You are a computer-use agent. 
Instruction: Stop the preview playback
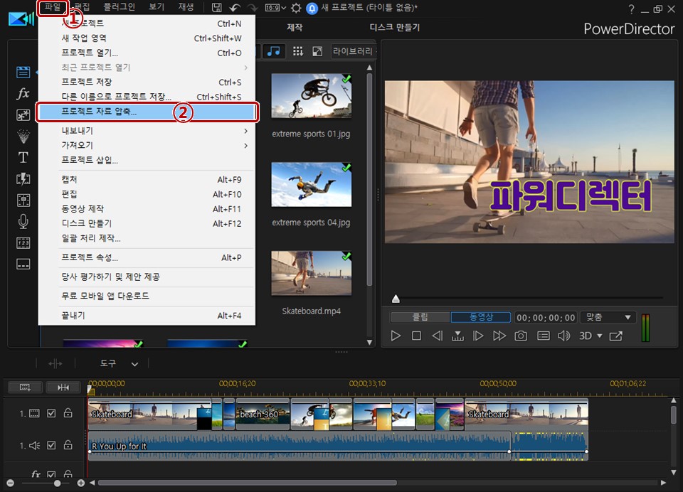416,336
